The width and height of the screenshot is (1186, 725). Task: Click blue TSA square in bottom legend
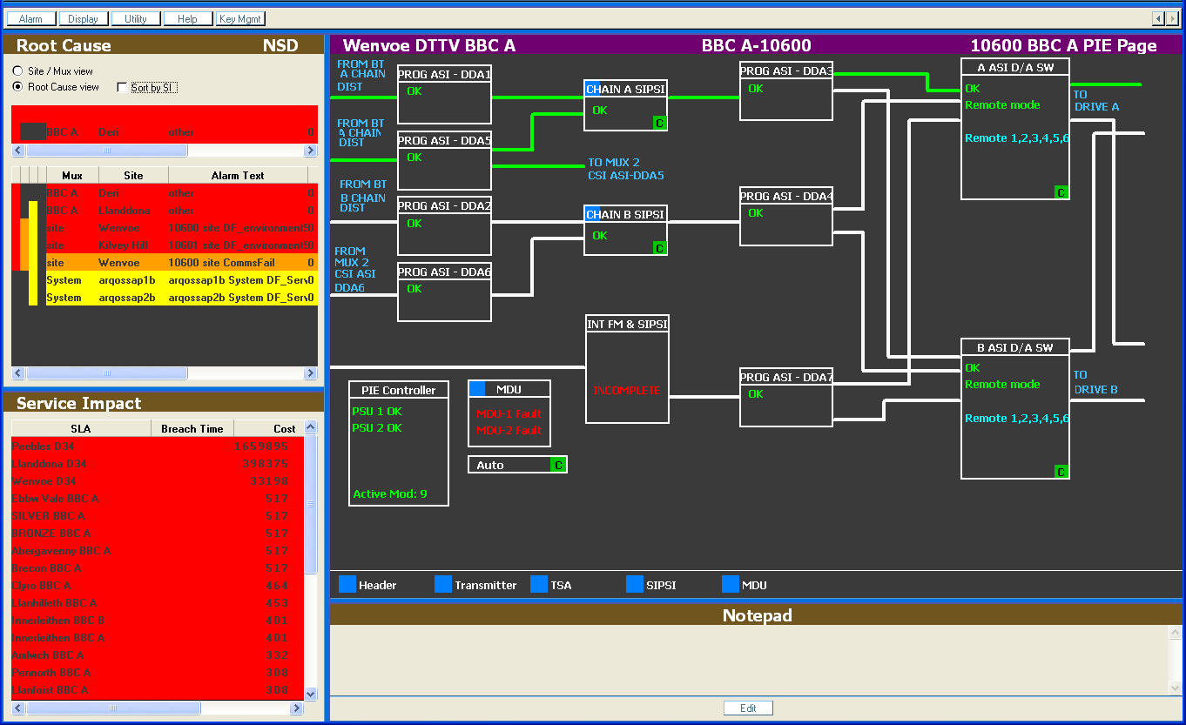tap(539, 584)
